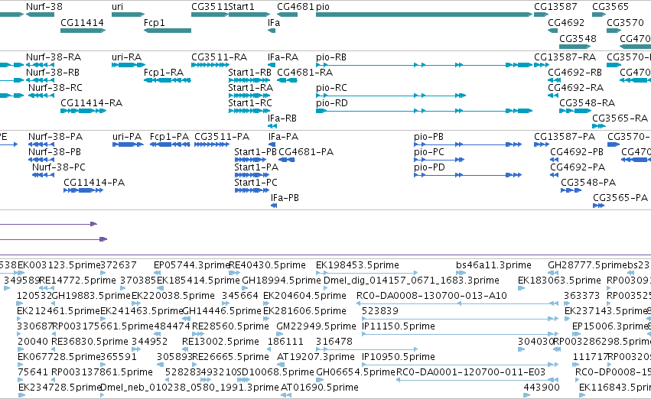
Task: Select the CG13587 gene label
Action: coord(555,7)
